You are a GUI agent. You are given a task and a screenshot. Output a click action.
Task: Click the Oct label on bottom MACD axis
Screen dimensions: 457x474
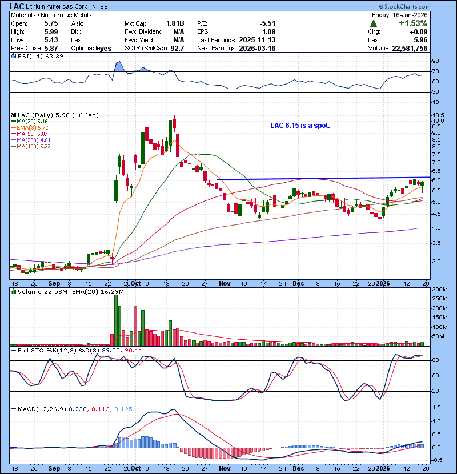click(x=136, y=468)
